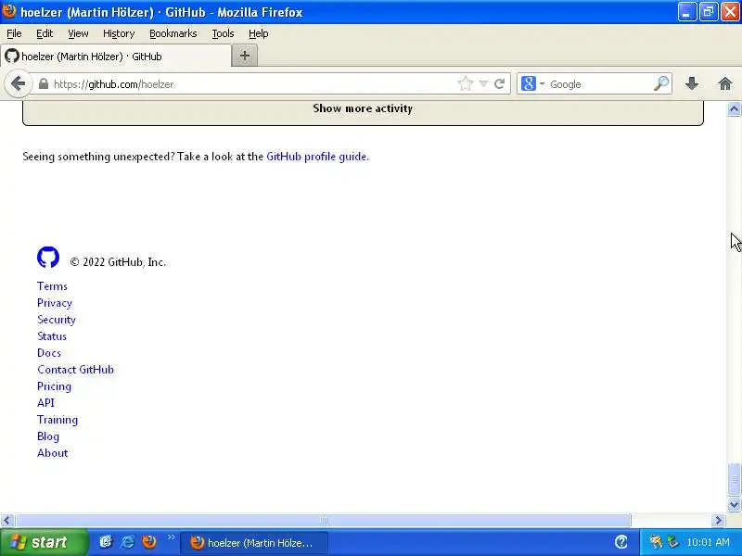This screenshot has height=556, width=742.
Task: Click the help question mark tray icon
Action: 620,542
